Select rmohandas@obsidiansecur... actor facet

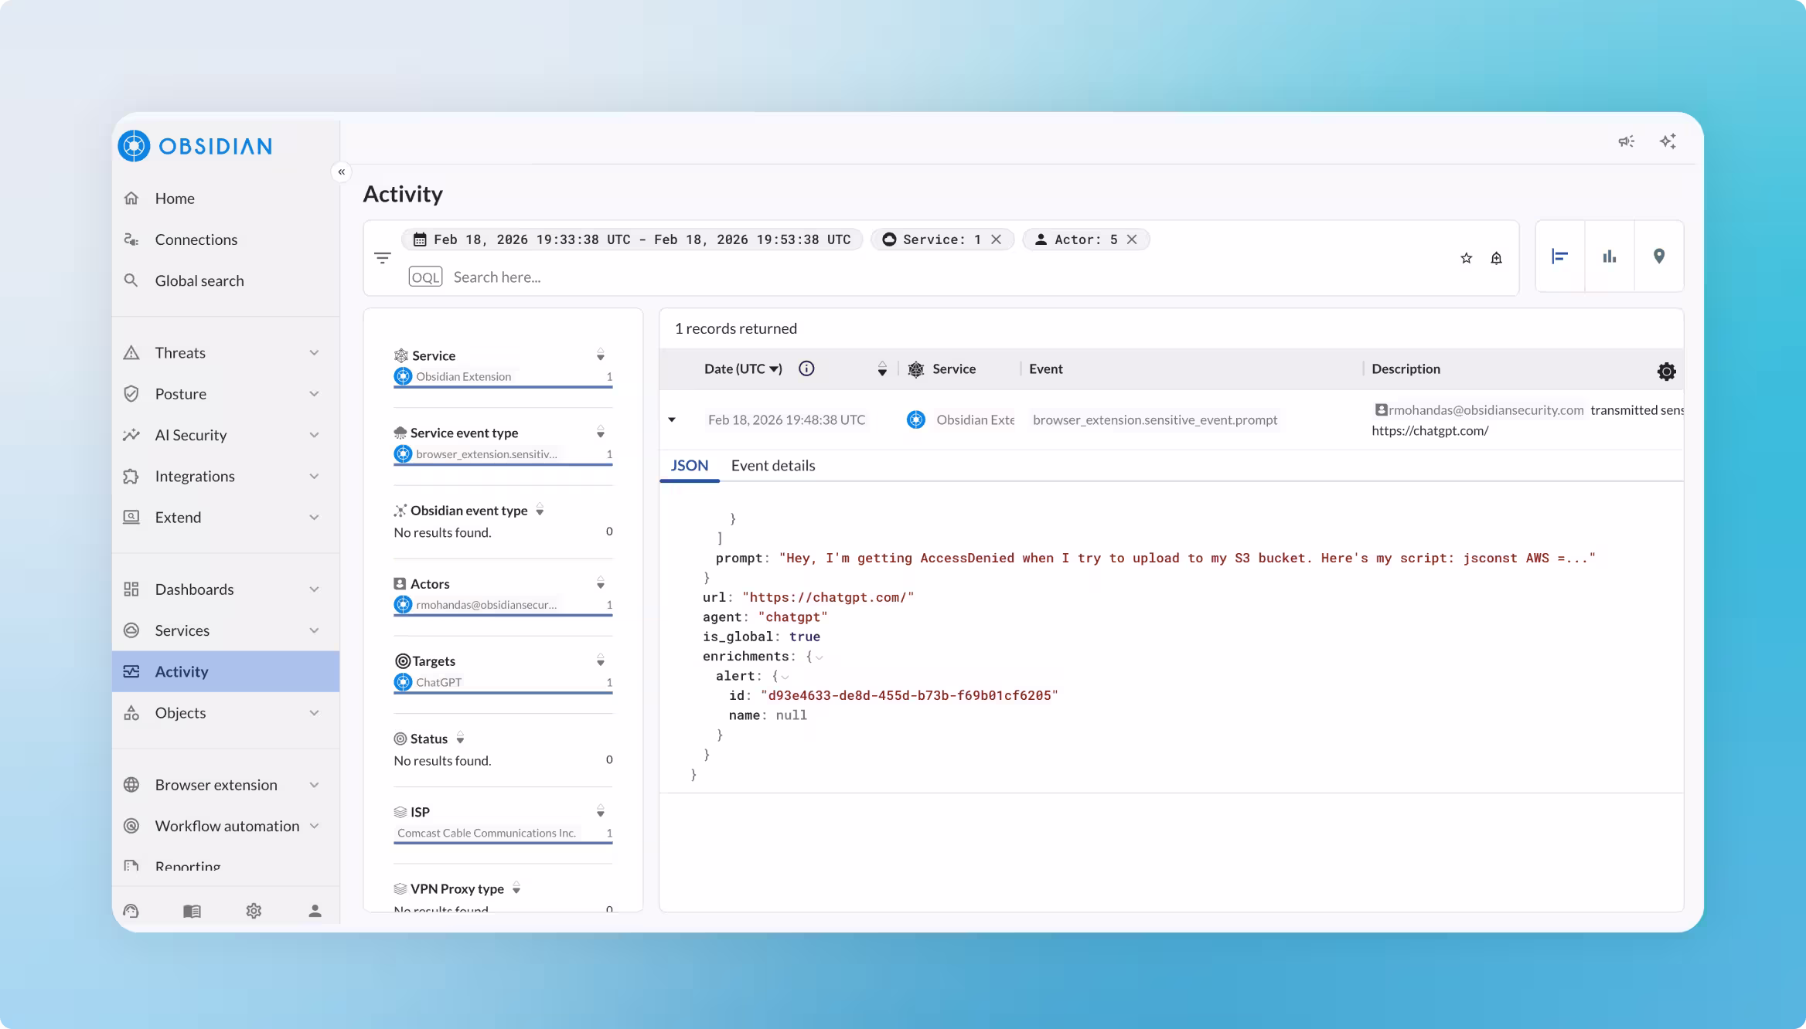click(503, 605)
